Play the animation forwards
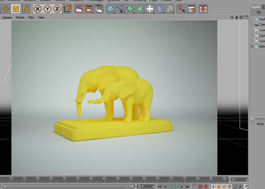265x189 pixels. pos(176,187)
